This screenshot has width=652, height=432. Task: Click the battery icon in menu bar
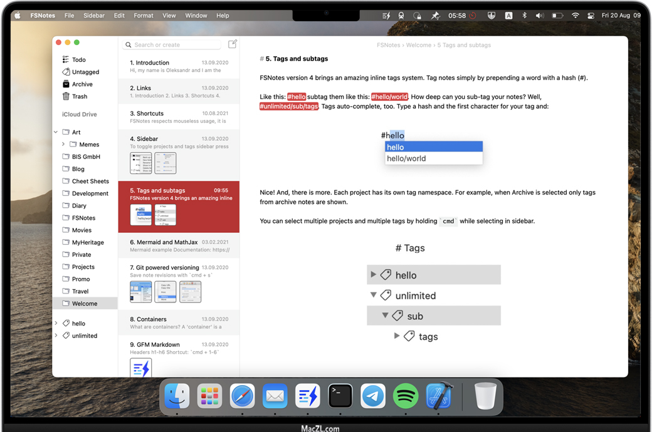[x=557, y=16]
